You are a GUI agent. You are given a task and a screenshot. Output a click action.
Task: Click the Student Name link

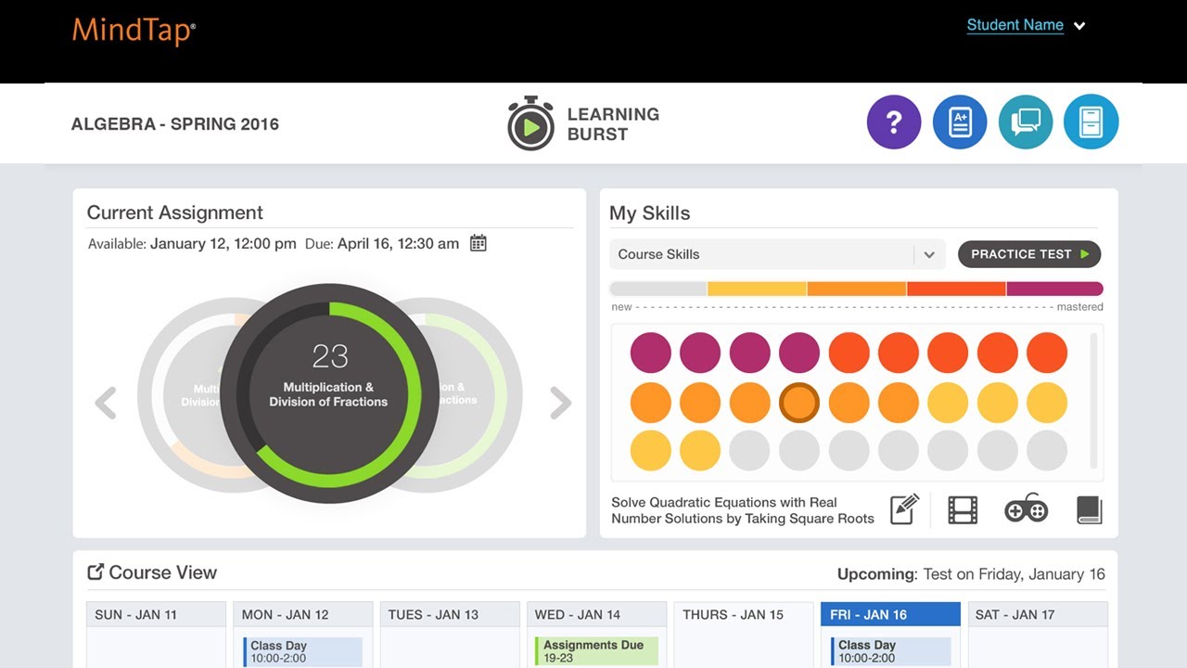point(1015,25)
